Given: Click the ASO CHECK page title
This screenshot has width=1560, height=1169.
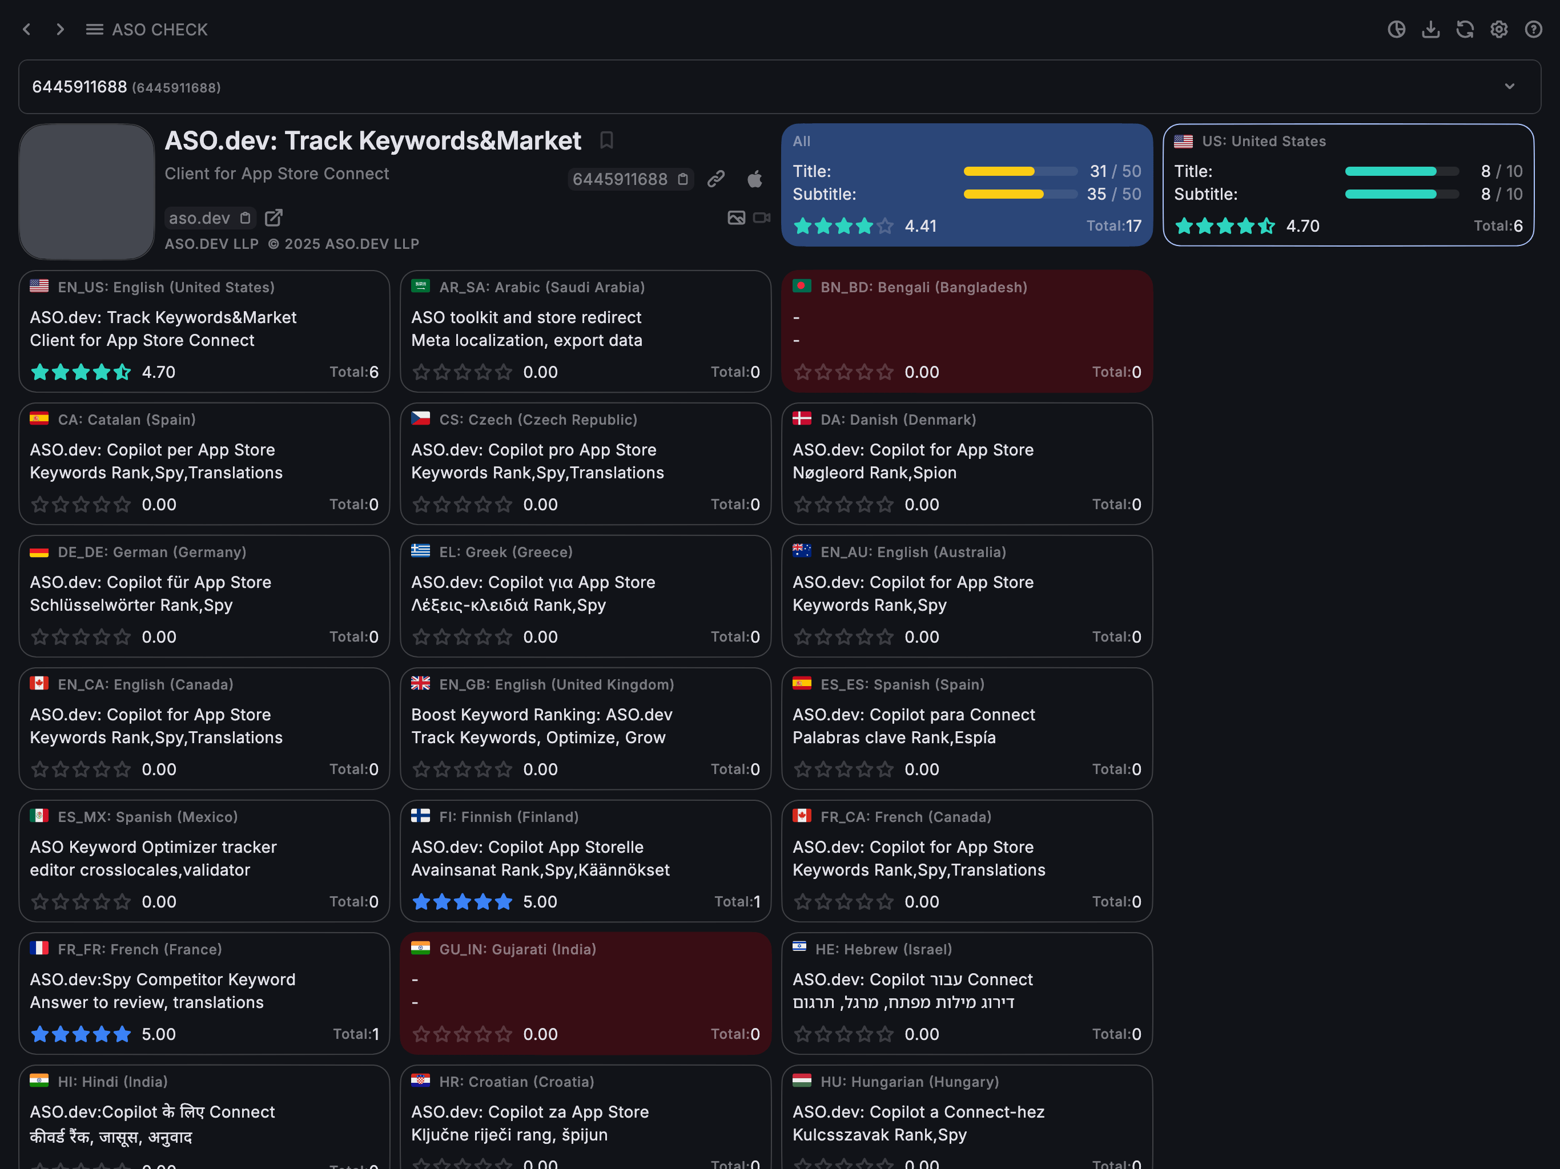Looking at the screenshot, I should coord(160,30).
